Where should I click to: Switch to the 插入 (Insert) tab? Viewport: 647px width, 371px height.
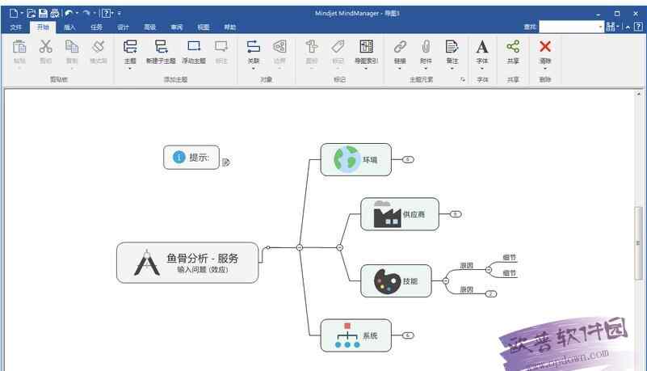(x=69, y=27)
